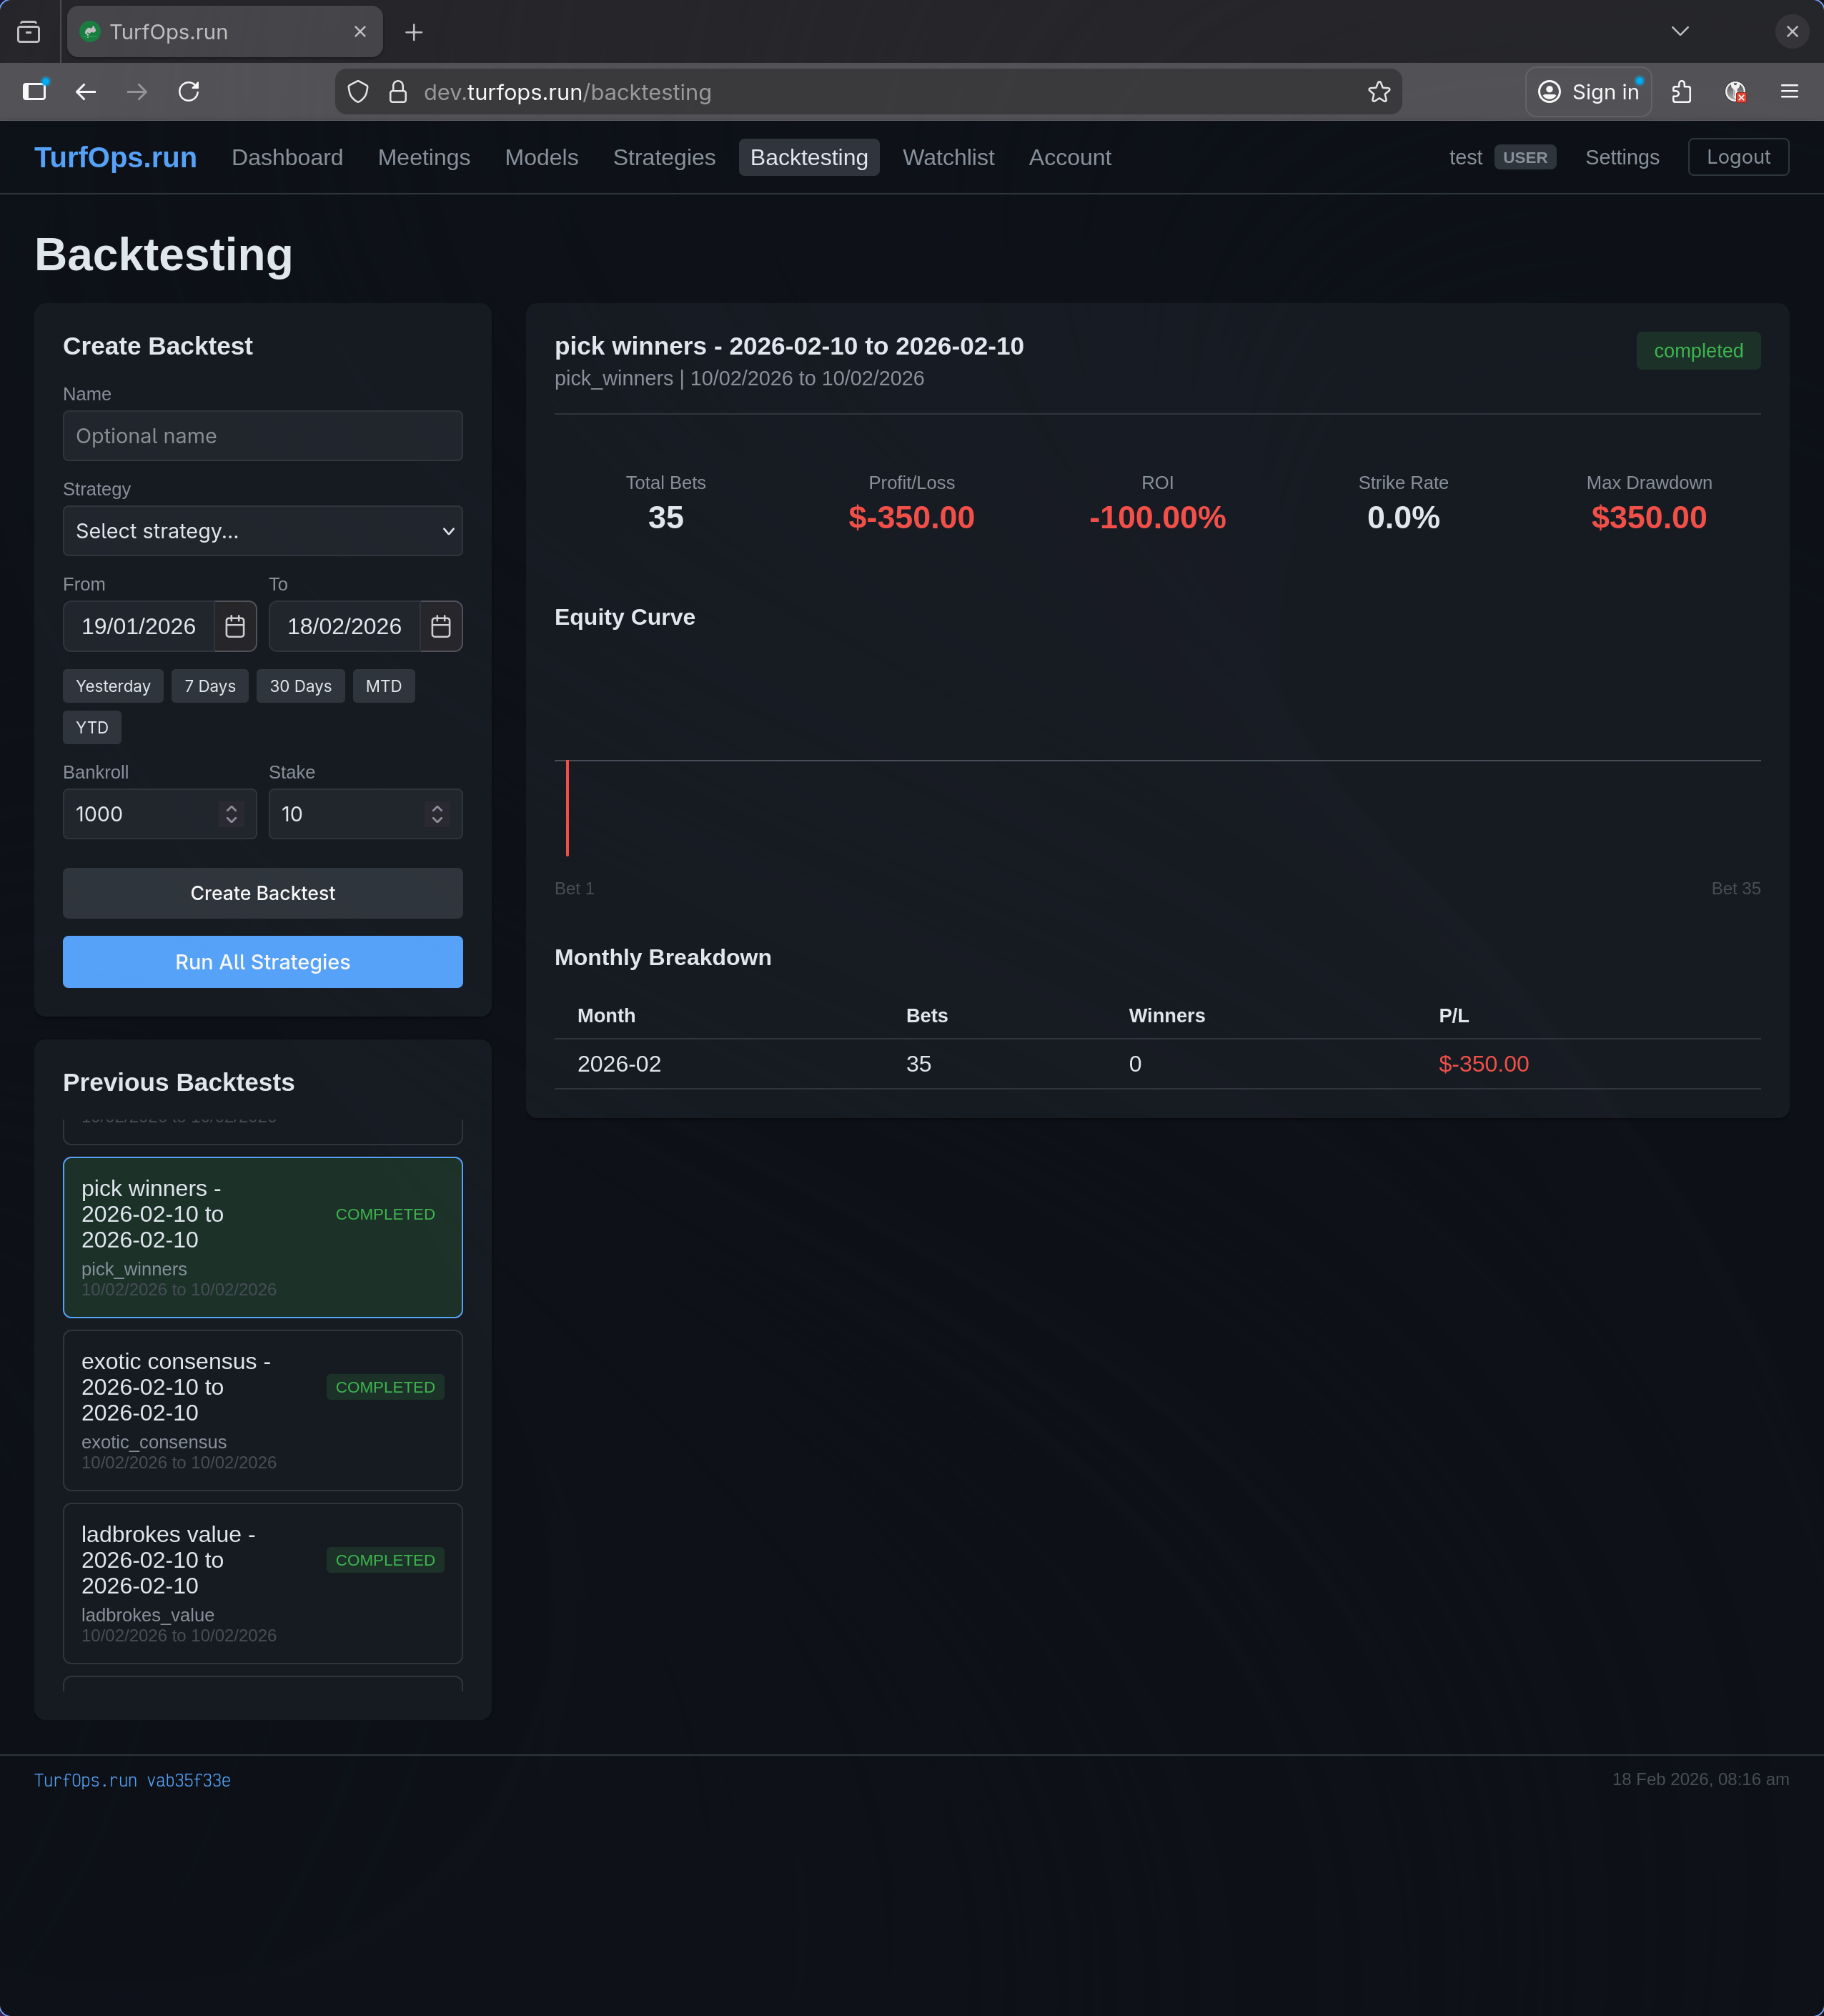Toggle the Yesterday date range chip

(112, 685)
